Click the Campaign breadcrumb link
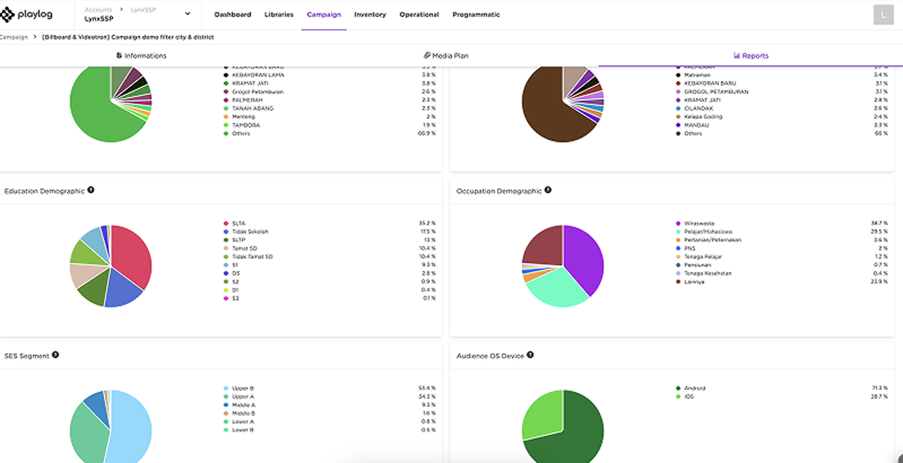Screen dimensions: 903x463 pos(14,37)
